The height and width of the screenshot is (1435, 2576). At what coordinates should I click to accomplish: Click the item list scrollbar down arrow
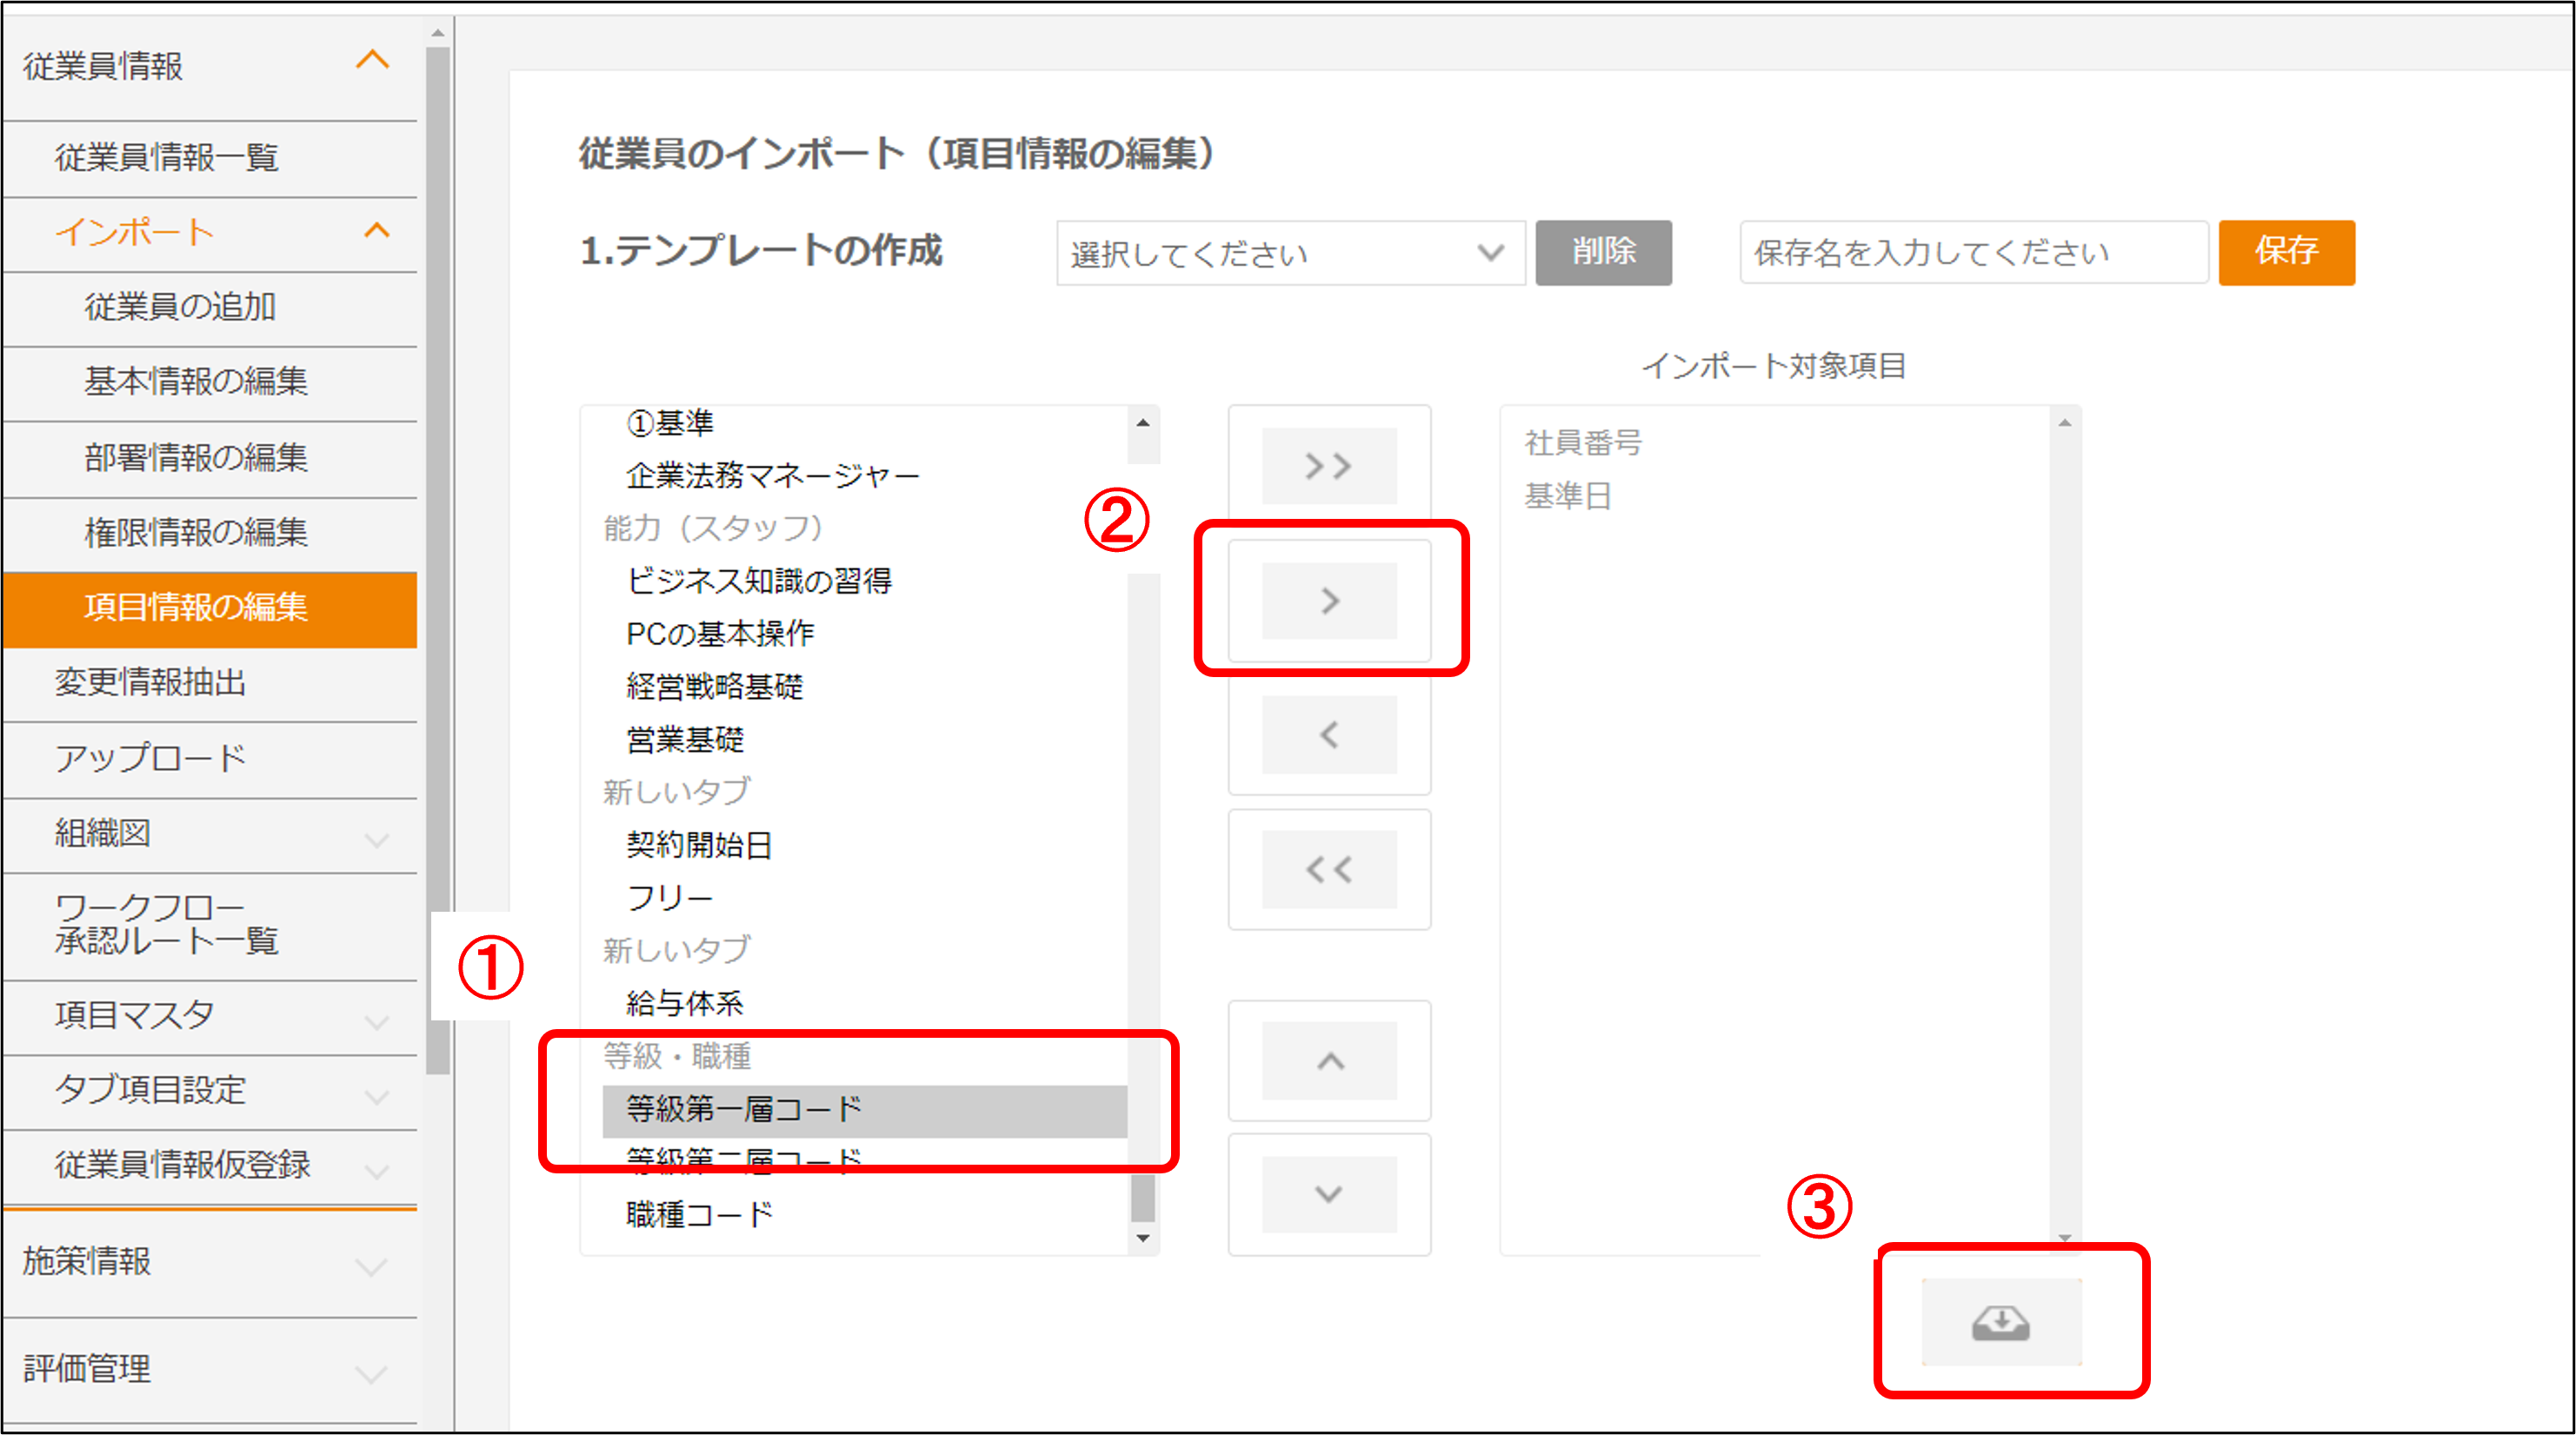1142,1238
